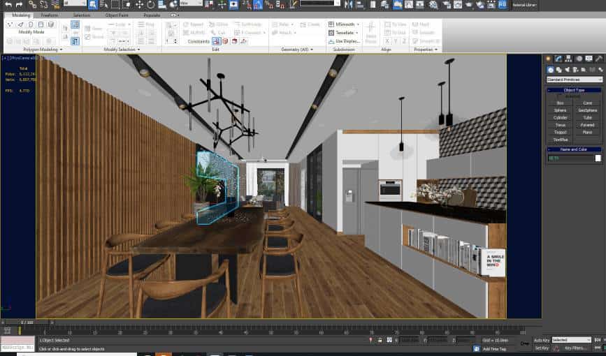Screen dimensions: 606x356
Task: Toggle Constrain to Normal option
Action: pos(243,41)
